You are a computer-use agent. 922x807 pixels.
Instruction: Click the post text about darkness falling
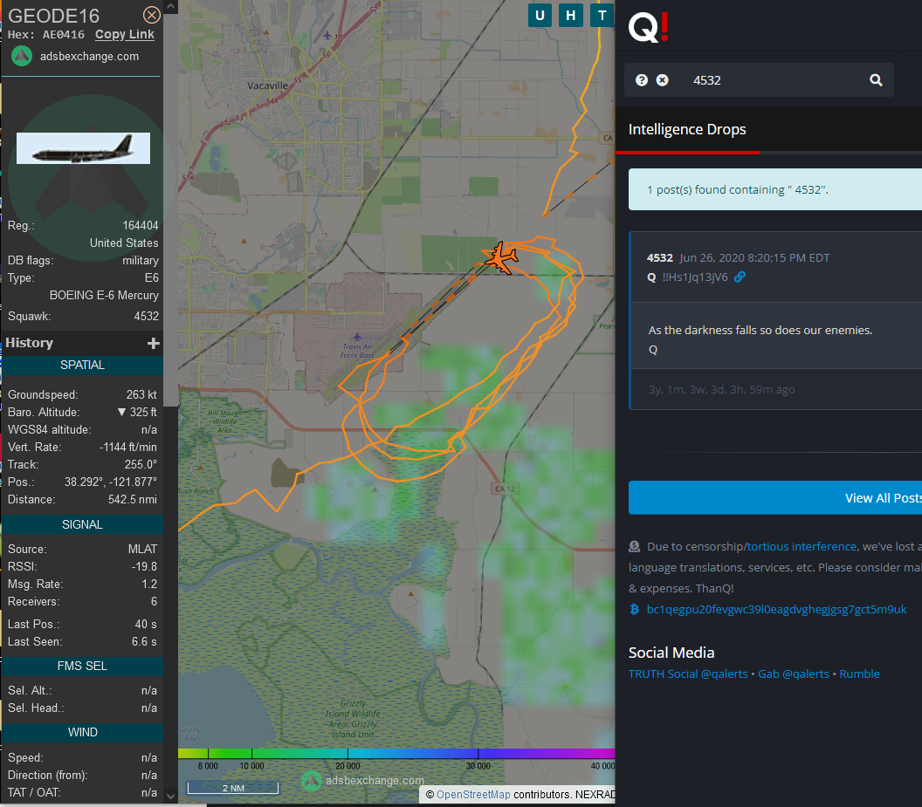(x=760, y=331)
